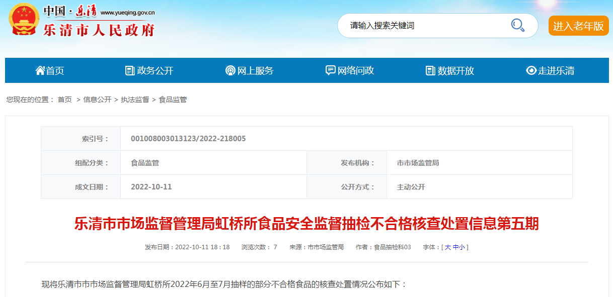
Task: Set font size to 小
Action: (x=462, y=247)
